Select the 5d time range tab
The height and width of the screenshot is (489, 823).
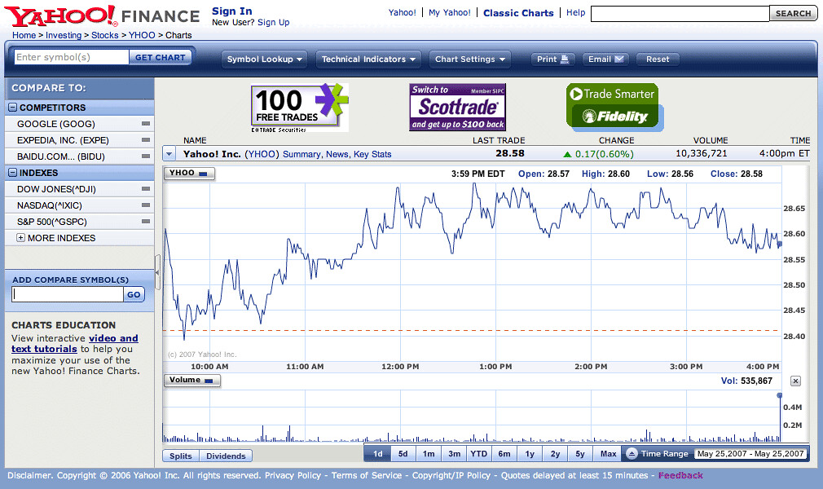pyautogui.click(x=403, y=454)
